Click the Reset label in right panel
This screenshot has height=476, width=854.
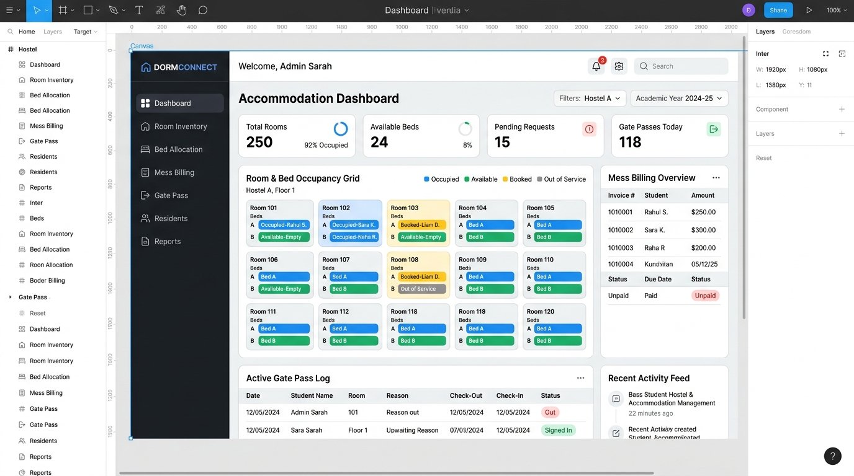click(x=764, y=158)
